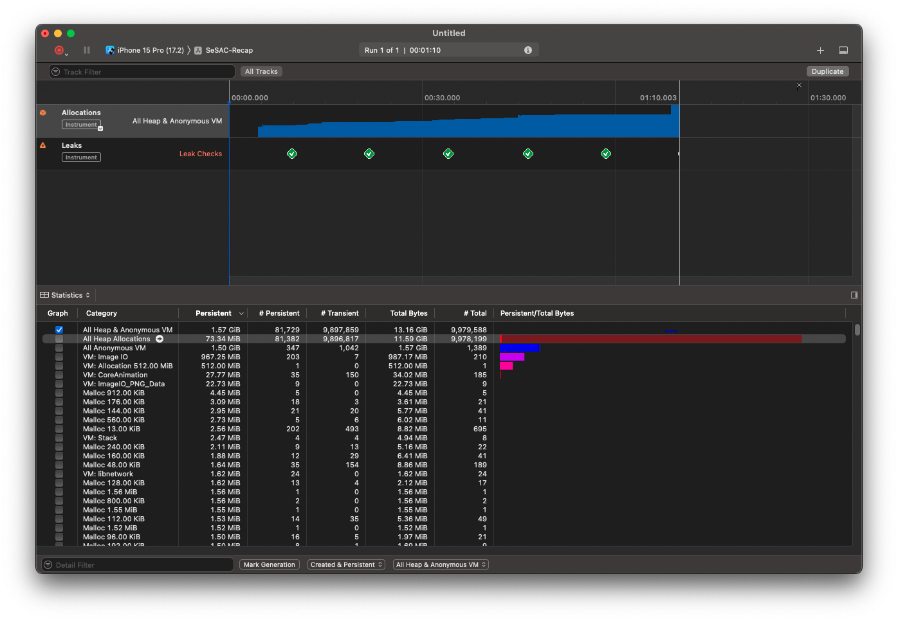The height and width of the screenshot is (621, 898).
Task: Enable graph checkbox for VM: libnetwork
Action: coord(59,474)
